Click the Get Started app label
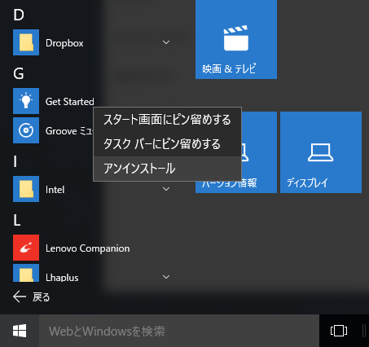This screenshot has width=369, height=347. 70,102
